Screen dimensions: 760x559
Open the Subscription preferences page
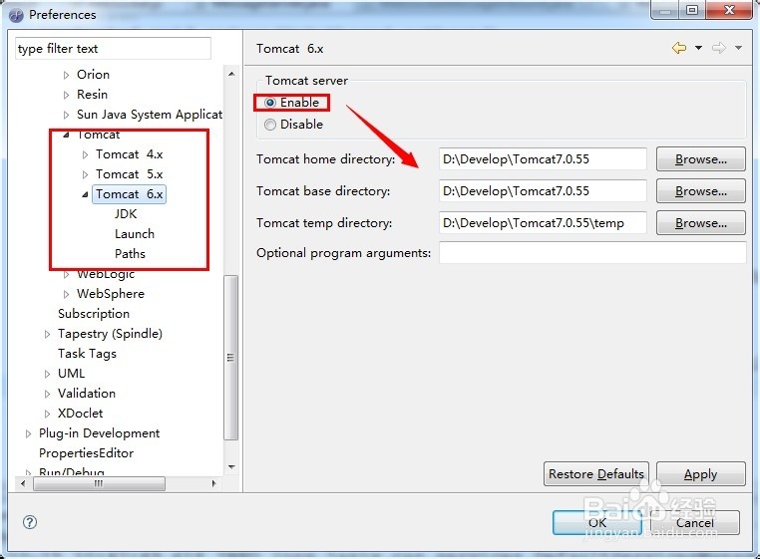[94, 314]
